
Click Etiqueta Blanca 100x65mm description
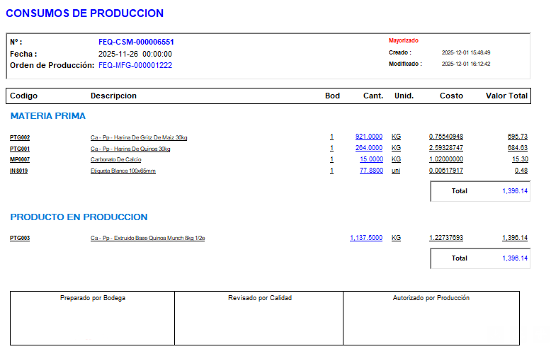tap(123, 171)
